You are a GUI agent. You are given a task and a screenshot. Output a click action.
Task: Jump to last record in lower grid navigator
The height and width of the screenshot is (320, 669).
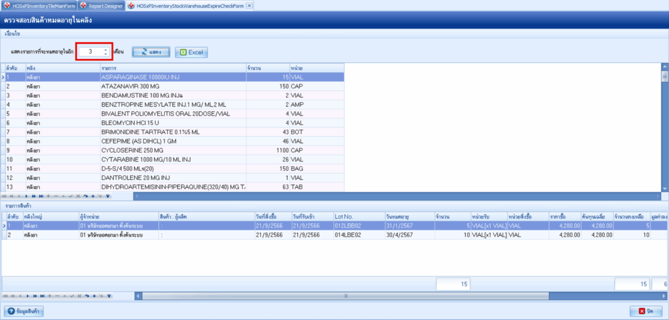click(41, 296)
